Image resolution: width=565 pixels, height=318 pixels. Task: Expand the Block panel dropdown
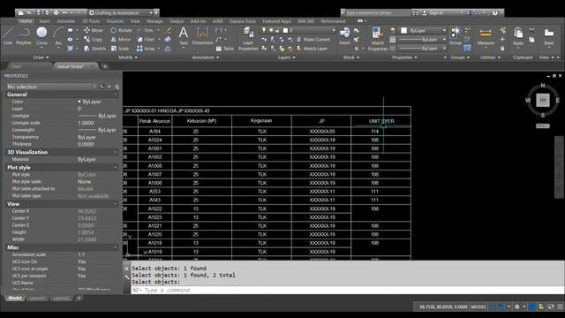[x=351, y=57]
